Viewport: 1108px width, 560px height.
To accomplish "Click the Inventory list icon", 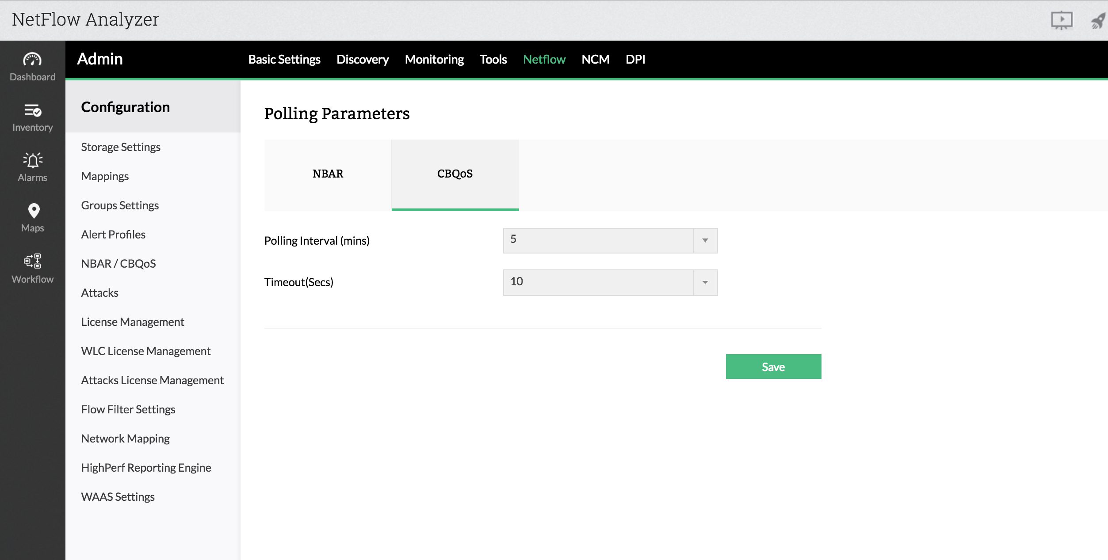I will [32, 110].
